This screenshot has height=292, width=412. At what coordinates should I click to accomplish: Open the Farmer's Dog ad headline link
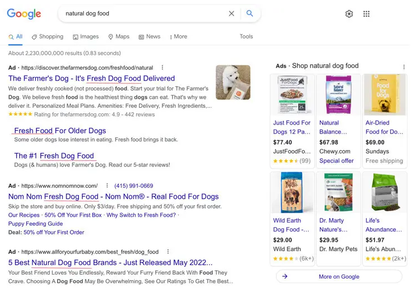tap(92, 79)
